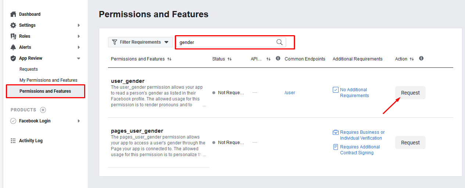Viewport: 465px width, 188px height.
Task: Expand the Settings submenu arrow
Action: point(79,25)
